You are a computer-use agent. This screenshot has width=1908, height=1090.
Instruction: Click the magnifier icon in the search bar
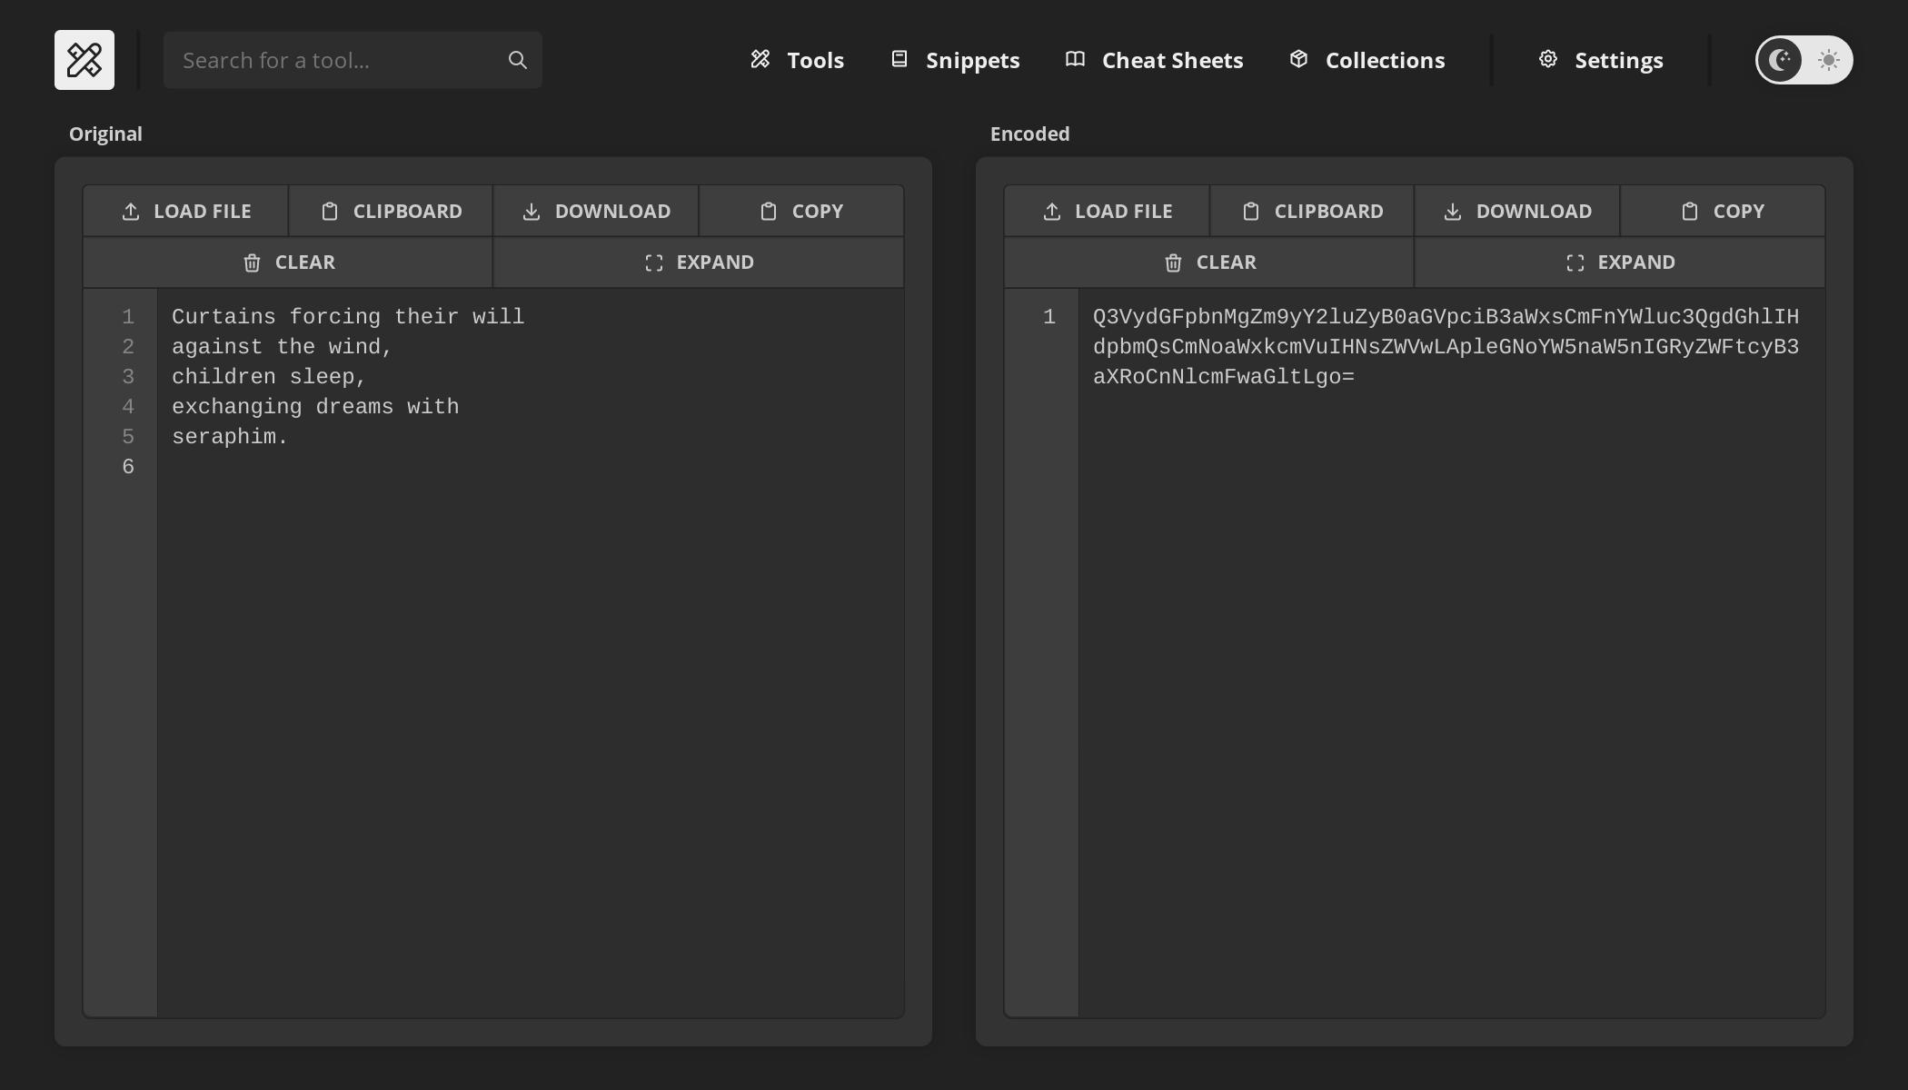click(516, 59)
